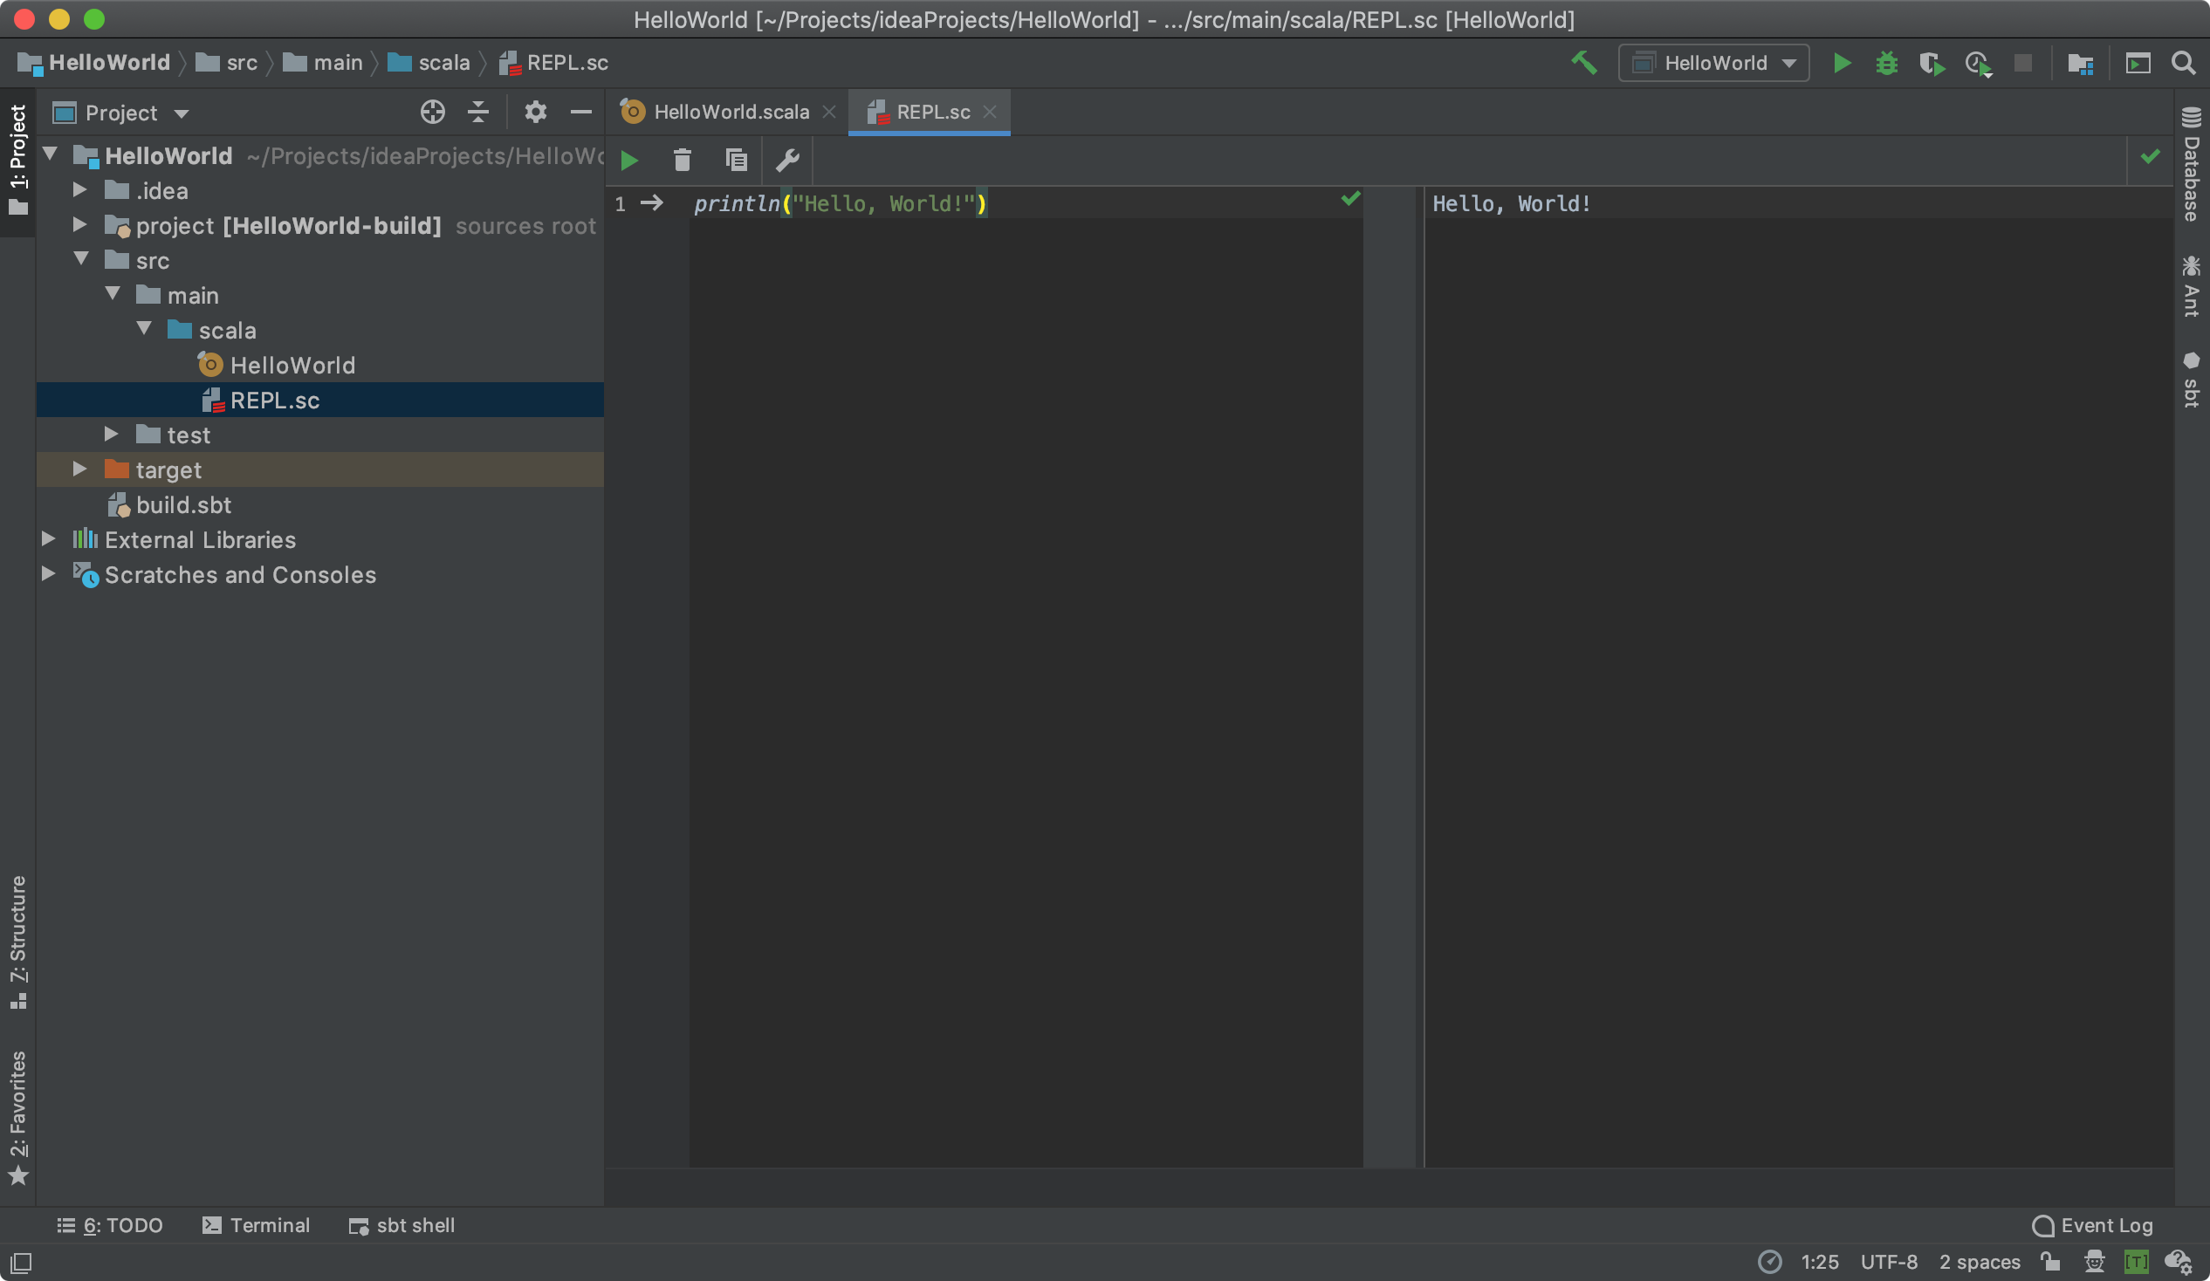The width and height of the screenshot is (2210, 1281).
Task: Switch to HelloWorld.scala tab
Action: point(730,113)
